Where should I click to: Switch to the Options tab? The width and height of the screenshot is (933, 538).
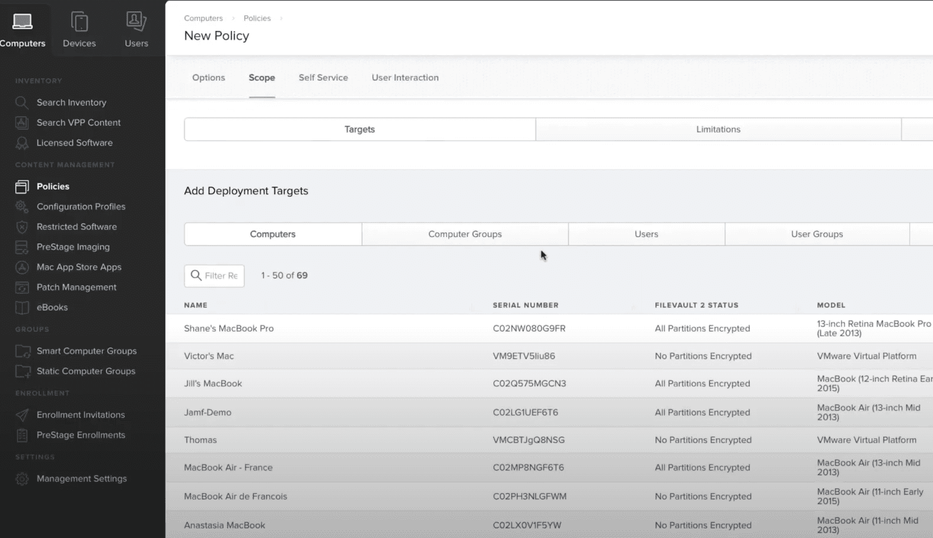[209, 78]
